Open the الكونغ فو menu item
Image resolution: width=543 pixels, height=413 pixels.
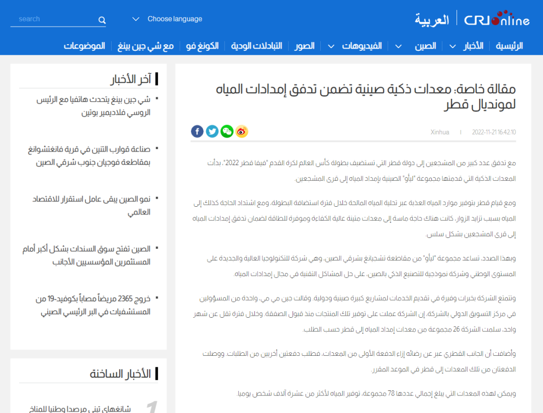point(202,46)
